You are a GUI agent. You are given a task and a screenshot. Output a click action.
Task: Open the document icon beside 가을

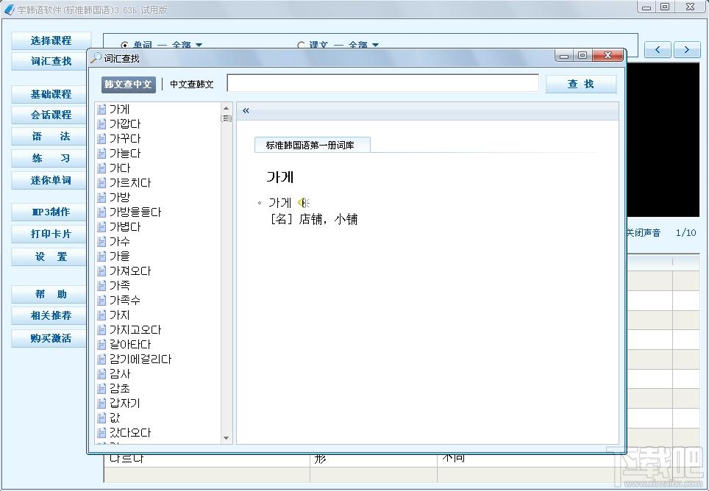click(x=101, y=256)
